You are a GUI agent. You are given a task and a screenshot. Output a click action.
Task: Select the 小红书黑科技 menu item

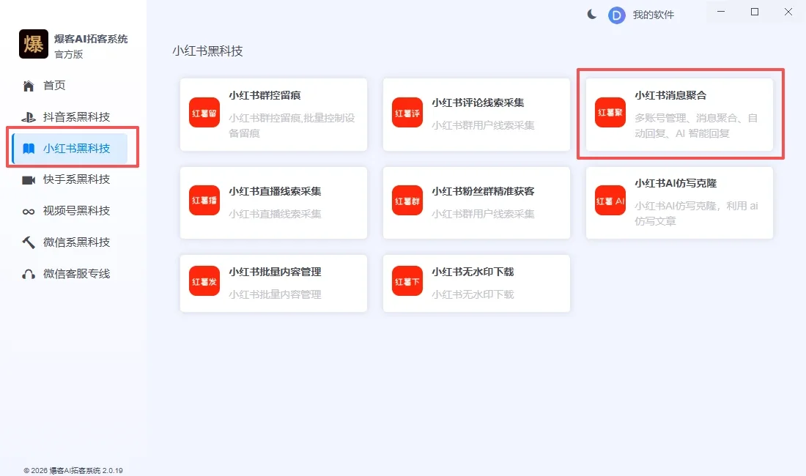tap(70, 149)
